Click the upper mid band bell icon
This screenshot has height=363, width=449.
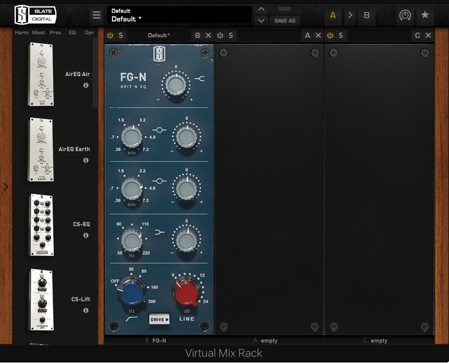tap(159, 130)
